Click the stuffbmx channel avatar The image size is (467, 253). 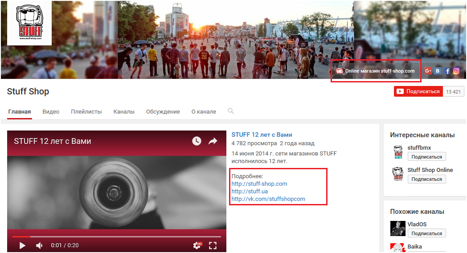click(398, 152)
